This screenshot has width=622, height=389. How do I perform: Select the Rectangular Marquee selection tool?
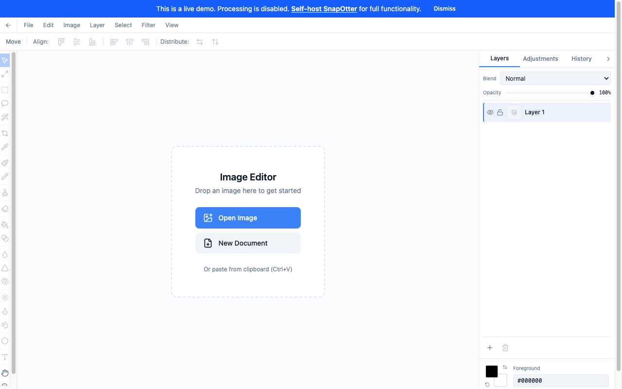[x=5, y=90]
